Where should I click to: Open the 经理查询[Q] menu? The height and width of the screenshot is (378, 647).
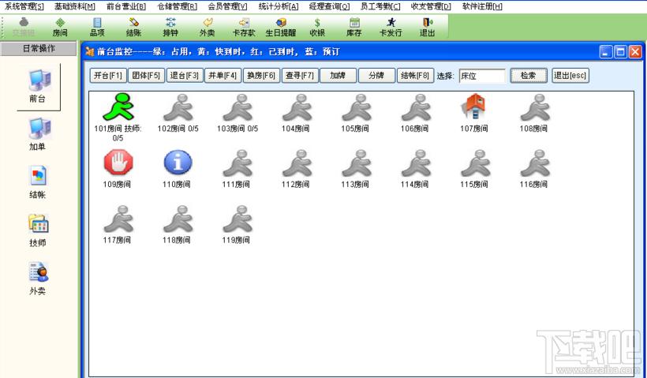coord(329,6)
